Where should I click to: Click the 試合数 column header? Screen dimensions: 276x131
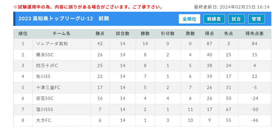tap(123, 34)
